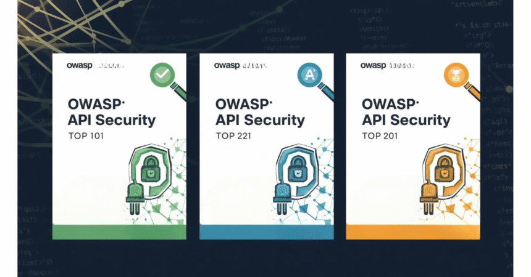Screen dimensions: 531x277
Task: Select the TOP 221 text
Action: (x=233, y=136)
